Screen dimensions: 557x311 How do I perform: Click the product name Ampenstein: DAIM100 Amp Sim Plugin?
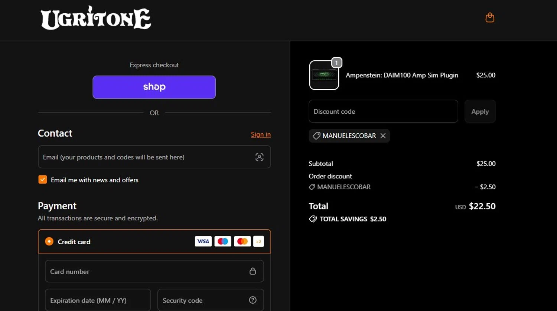coord(402,75)
